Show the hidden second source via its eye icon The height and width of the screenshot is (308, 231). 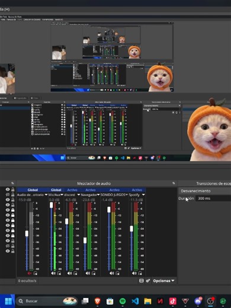8,194
